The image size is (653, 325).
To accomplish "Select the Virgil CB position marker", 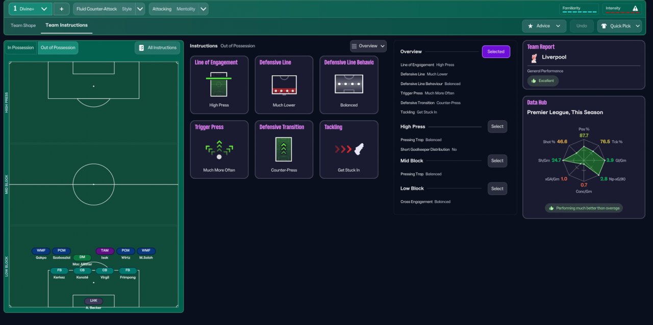I will 105,270.
